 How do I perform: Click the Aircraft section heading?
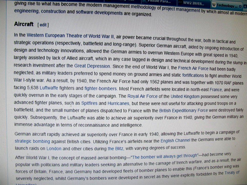[24, 24]
